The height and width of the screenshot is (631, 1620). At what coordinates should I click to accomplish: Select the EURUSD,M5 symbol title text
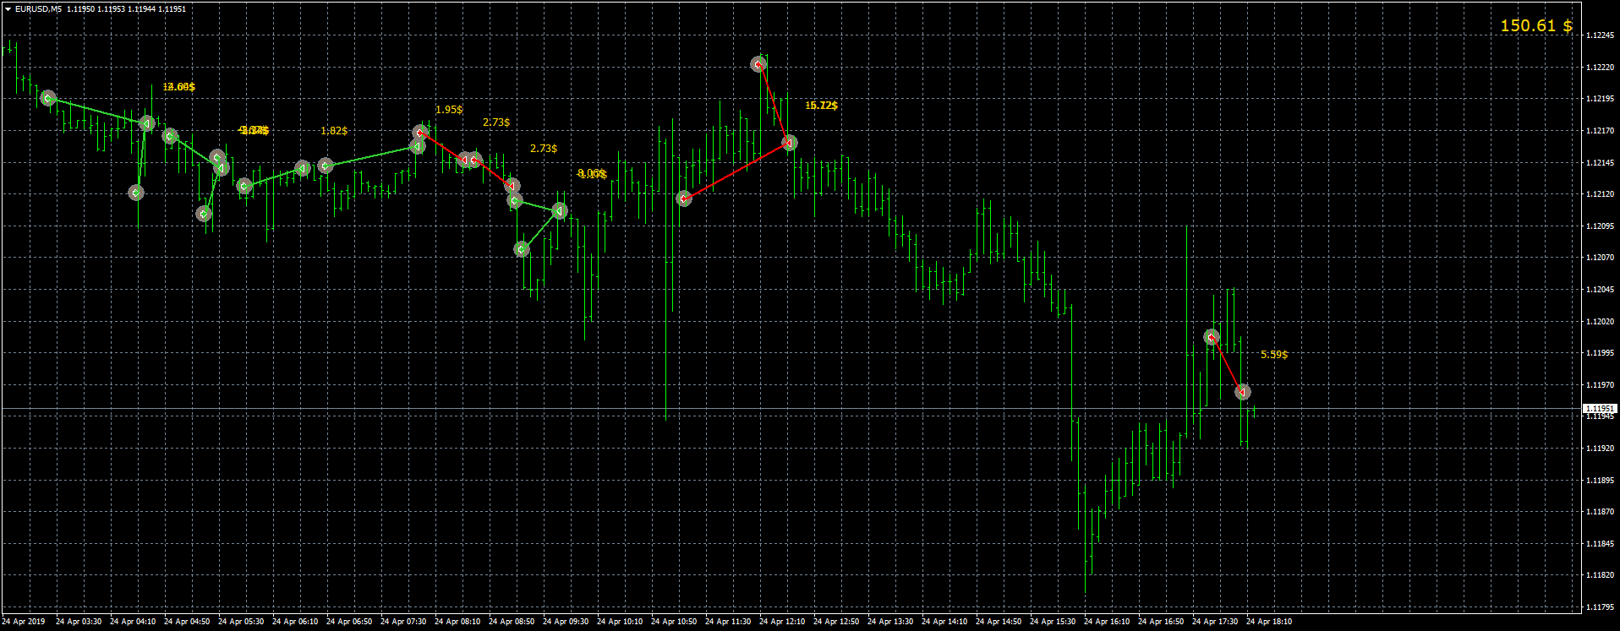pos(38,8)
